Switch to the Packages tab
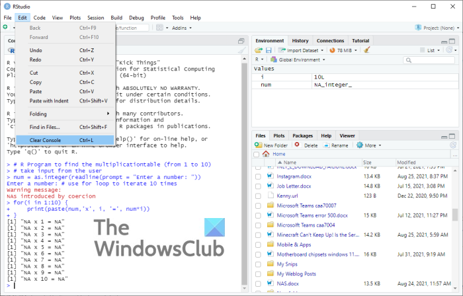Image resolution: width=463 pixels, height=296 pixels. (302, 135)
